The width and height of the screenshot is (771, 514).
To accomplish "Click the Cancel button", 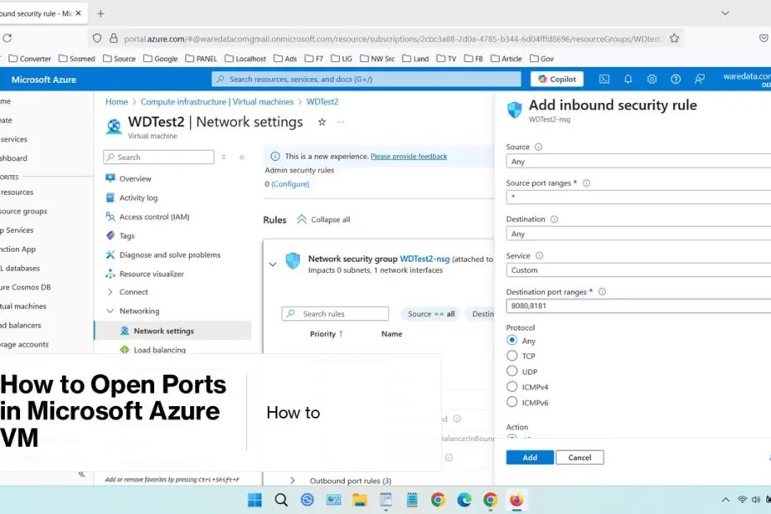I will (x=579, y=458).
